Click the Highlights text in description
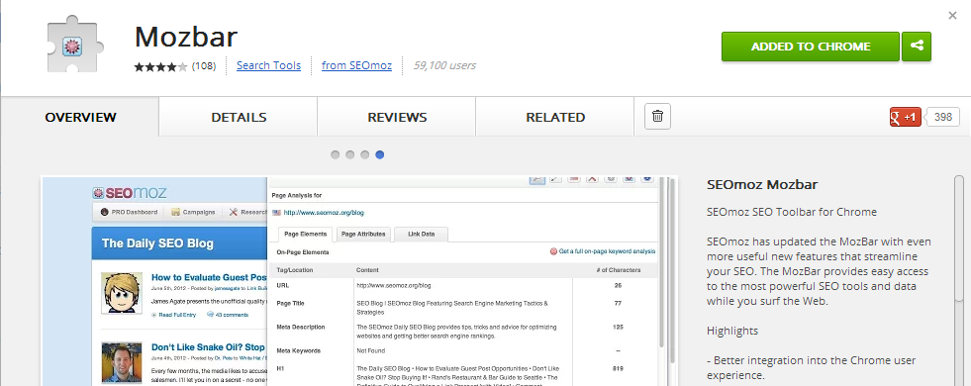Screen dimensions: 971x386 click(x=732, y=331)
